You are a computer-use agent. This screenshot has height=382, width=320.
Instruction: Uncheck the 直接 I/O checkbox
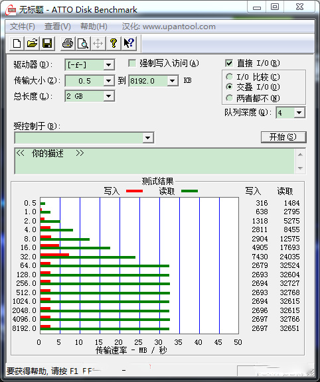point(229,64)
